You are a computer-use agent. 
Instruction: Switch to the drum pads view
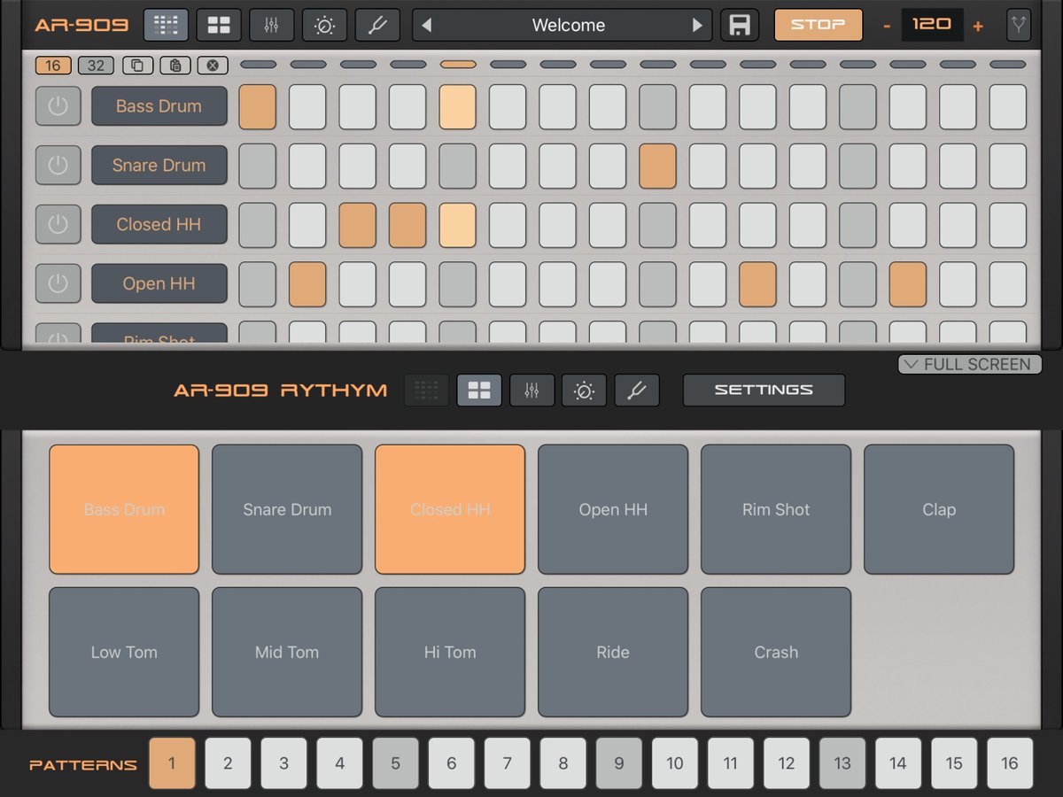218,25
